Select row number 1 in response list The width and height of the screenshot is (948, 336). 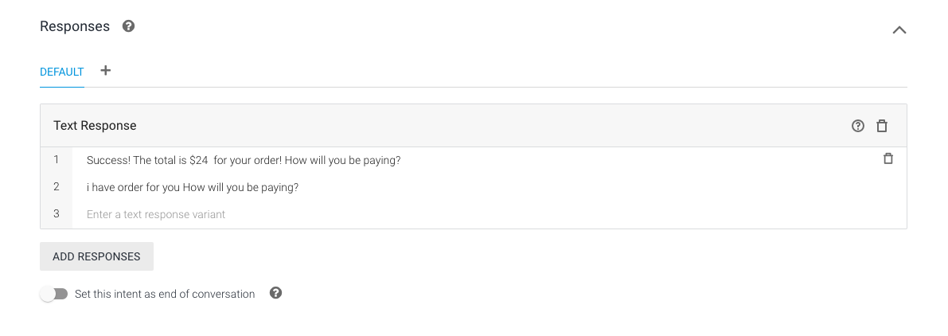point(57,159)
